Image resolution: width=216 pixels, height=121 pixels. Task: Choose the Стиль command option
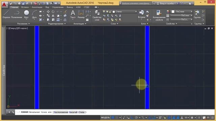[x=81, y=112]
